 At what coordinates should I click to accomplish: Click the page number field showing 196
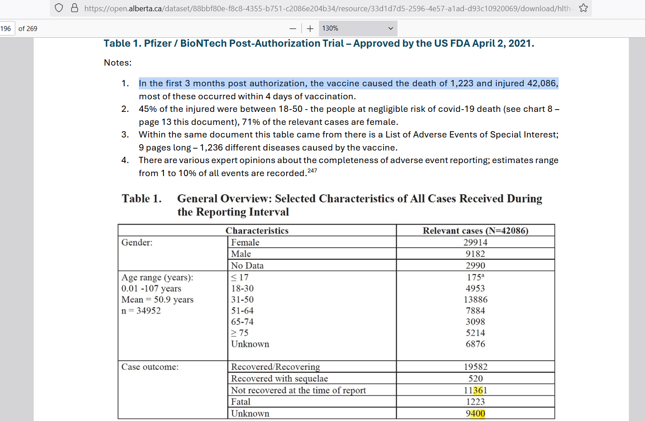tap(7, 28)
